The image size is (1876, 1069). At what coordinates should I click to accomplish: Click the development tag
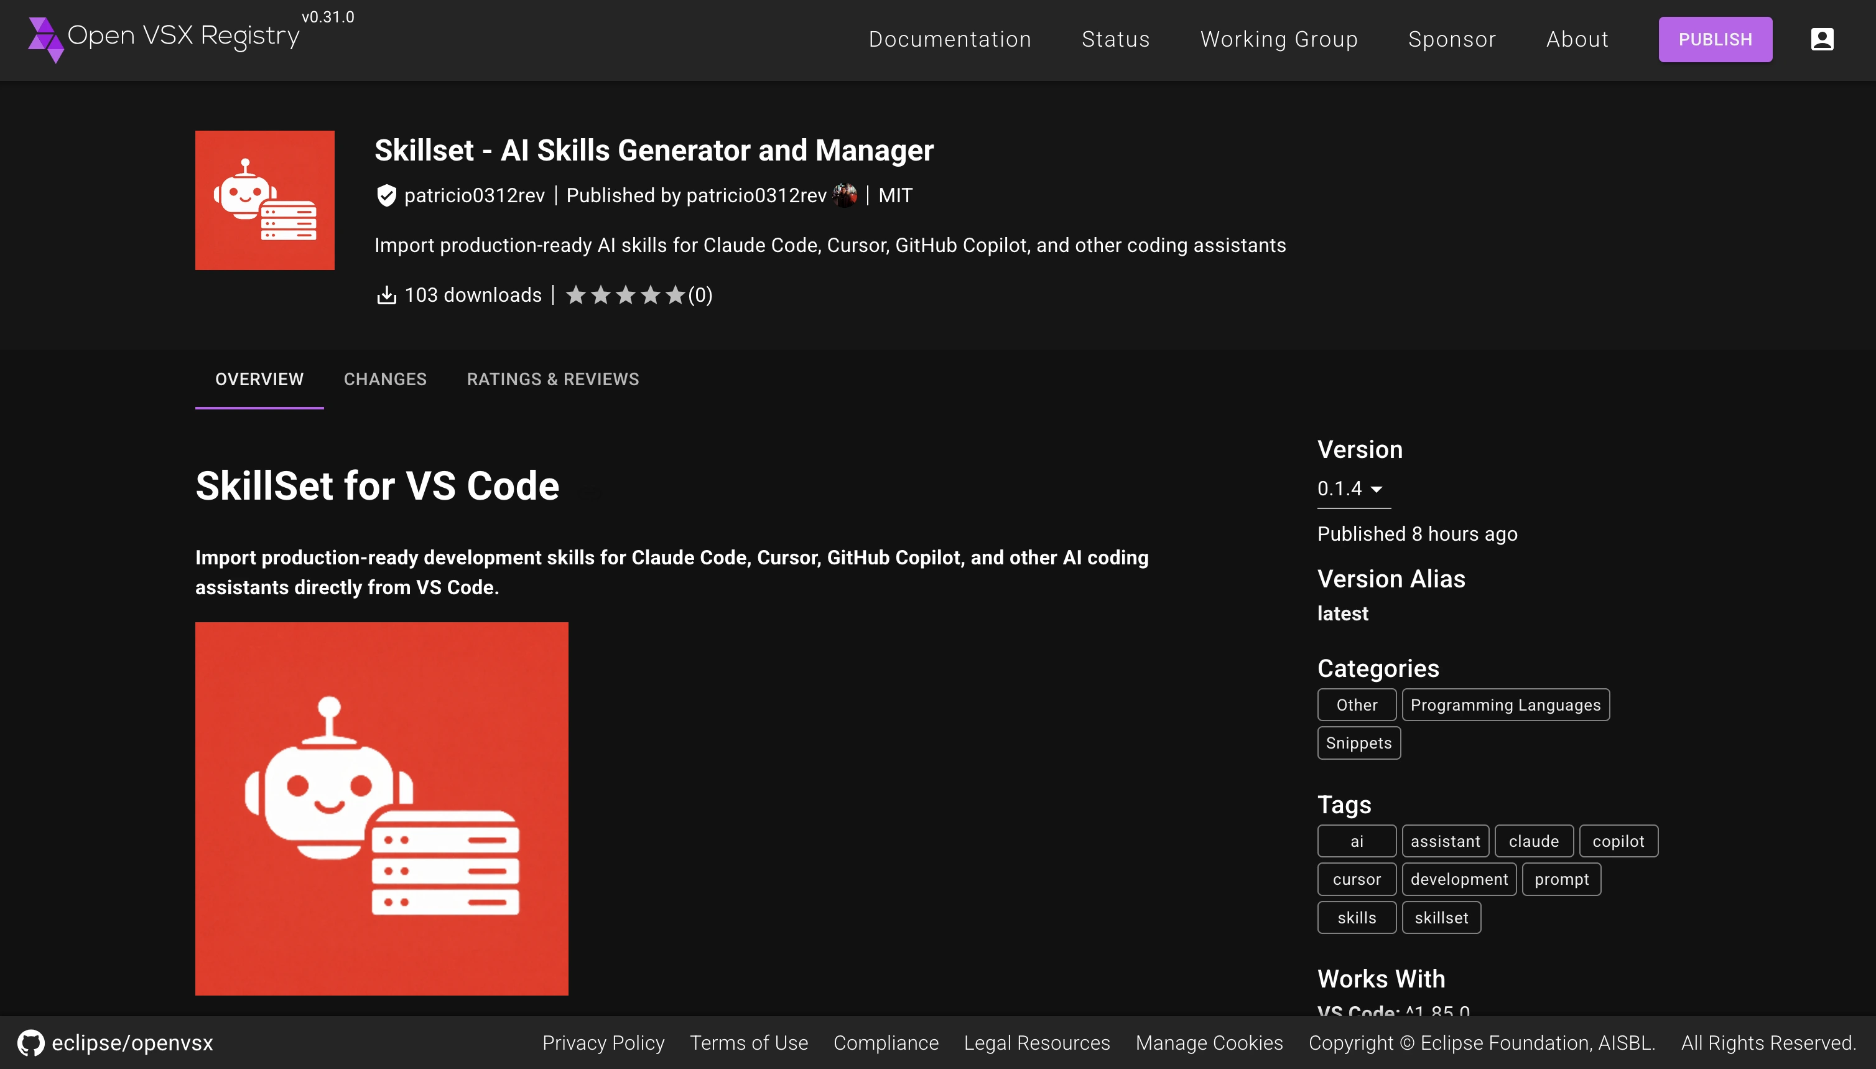1459,880
